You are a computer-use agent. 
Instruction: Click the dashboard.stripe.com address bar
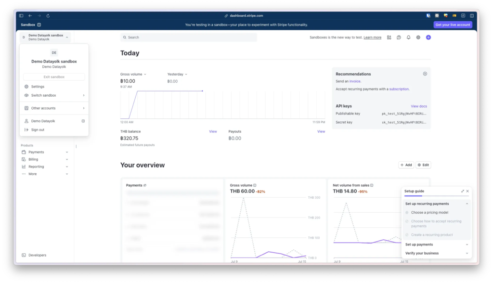pos(244,15)
